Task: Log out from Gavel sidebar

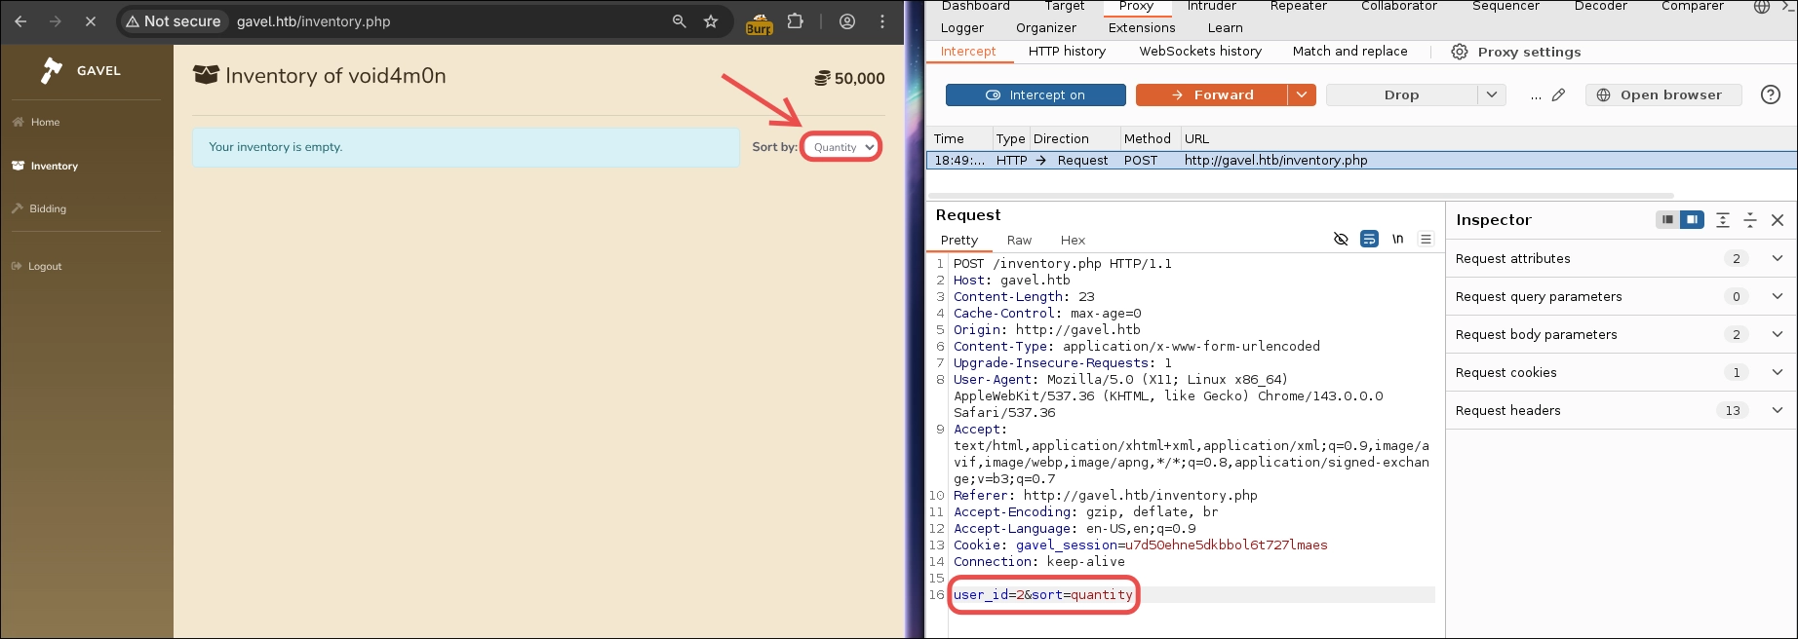Action: pyautogui.click(x=36, y=266)
